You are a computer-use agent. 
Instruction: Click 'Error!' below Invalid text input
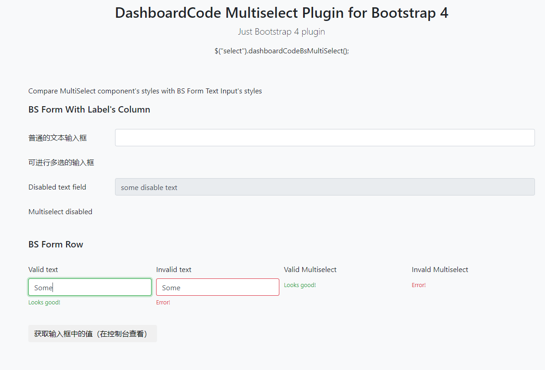[x=163, y=302]
